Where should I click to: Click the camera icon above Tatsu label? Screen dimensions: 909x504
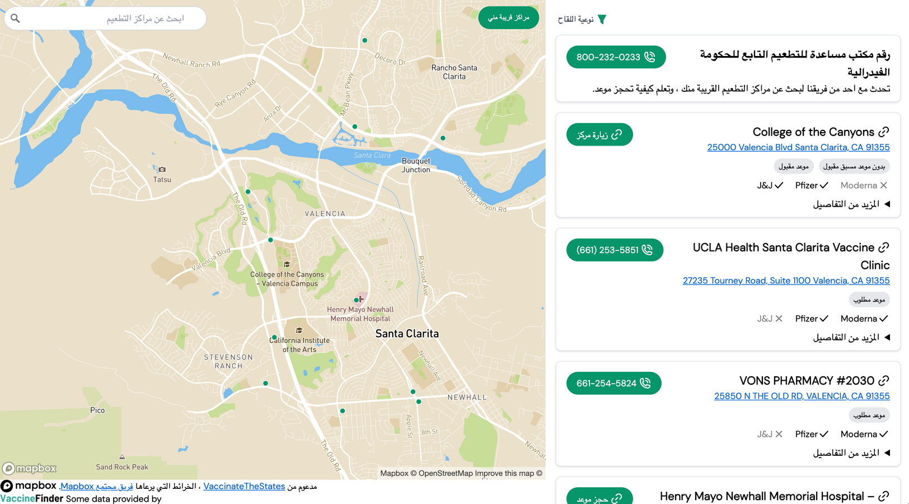[162, 169]
